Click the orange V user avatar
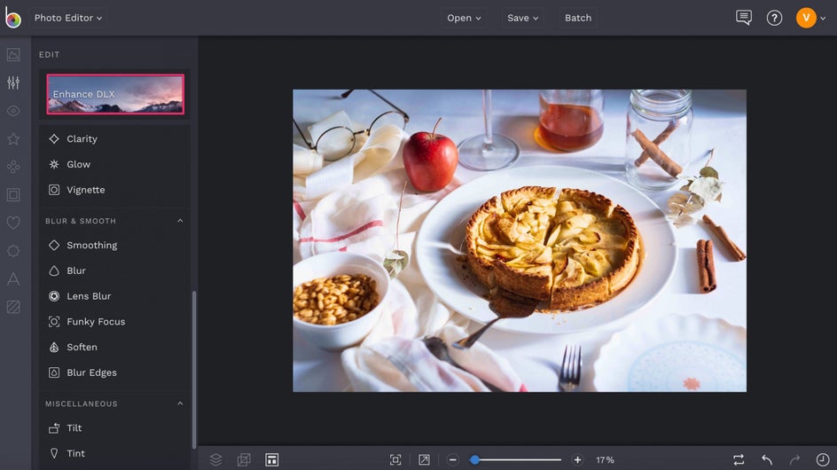Viewport: 837px width, 470px height. 806,18
